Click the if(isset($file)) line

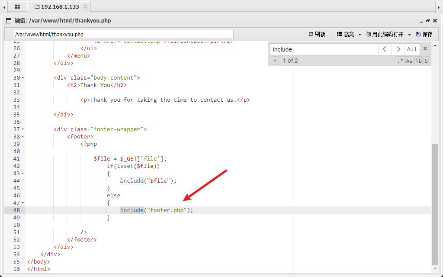pos(133,166)
